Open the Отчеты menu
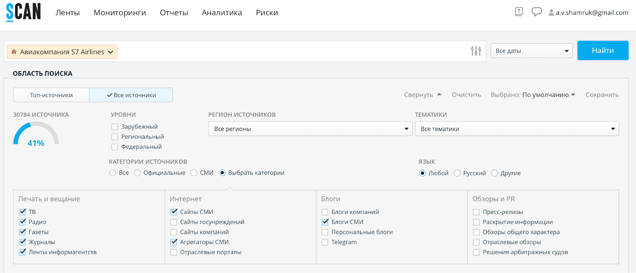The image size is (636, 273). coord(174,13)
